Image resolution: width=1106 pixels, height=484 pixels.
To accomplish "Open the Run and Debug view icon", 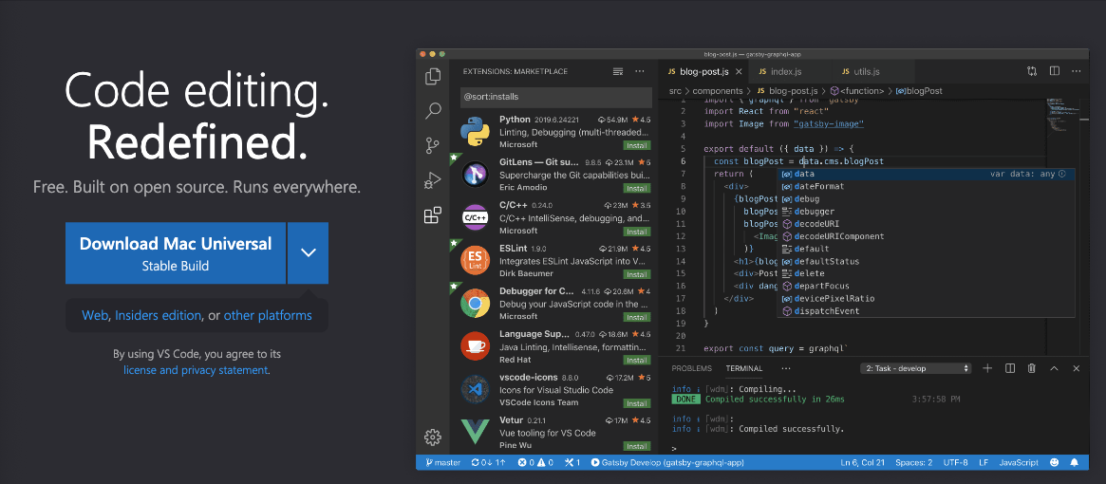I will [433, 180].
